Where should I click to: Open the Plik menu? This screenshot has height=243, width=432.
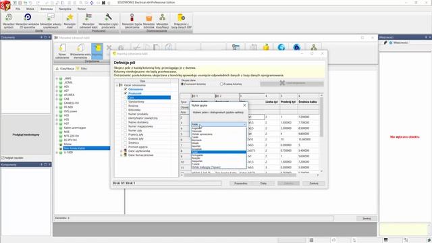[x=18, y=9]
